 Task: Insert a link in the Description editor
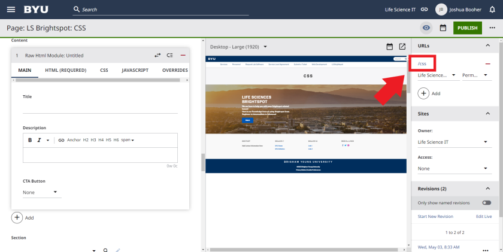point(61,140)
